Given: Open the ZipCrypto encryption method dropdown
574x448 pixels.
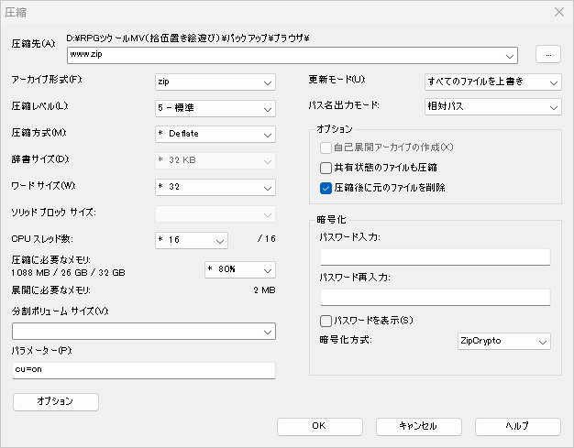Looking at the screenshot, I should (x=503, y=342).
